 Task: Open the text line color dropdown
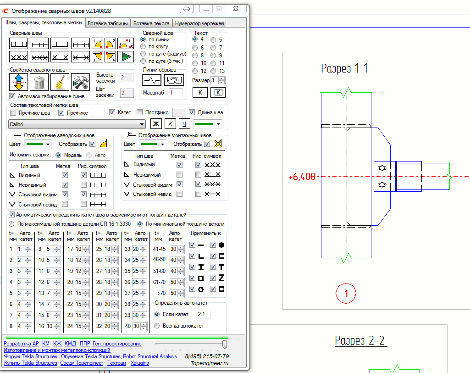[x=207, y=124]
